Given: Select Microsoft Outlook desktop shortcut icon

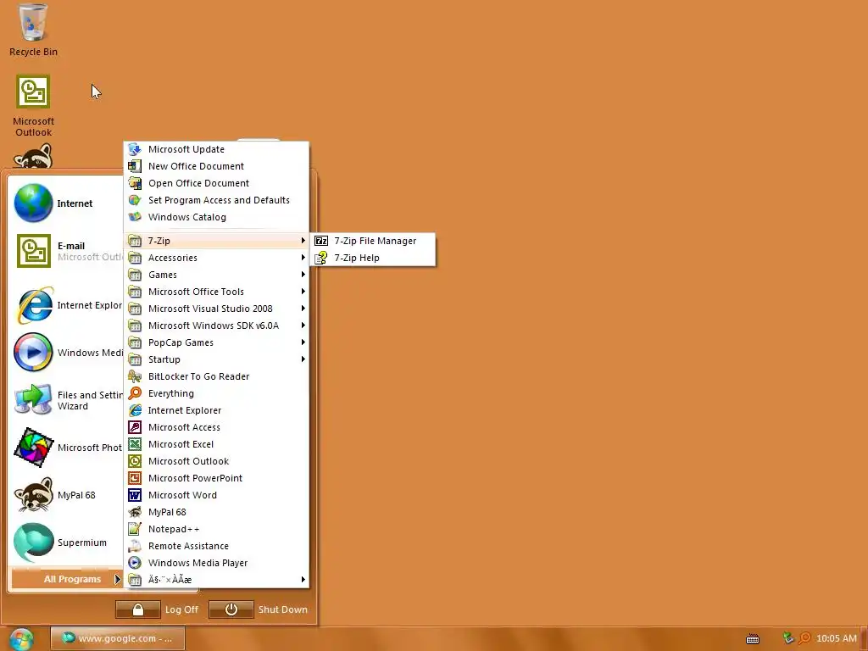Looking at the screenshot, I should pyautogui.click(x=33, y=106).
